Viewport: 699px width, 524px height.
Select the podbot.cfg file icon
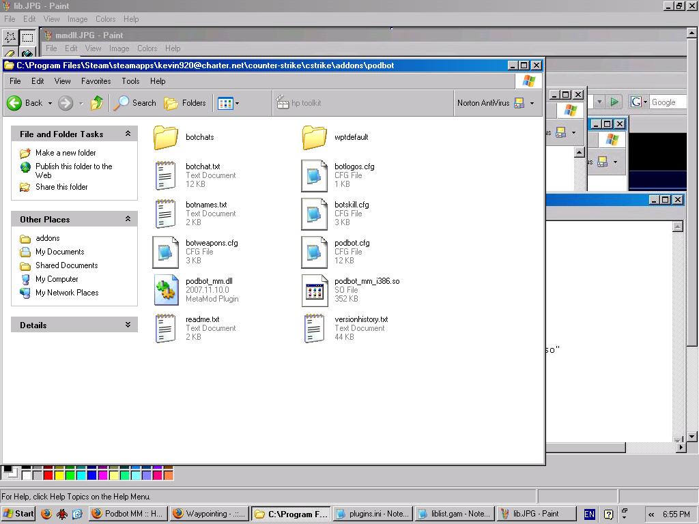(314, 252)
